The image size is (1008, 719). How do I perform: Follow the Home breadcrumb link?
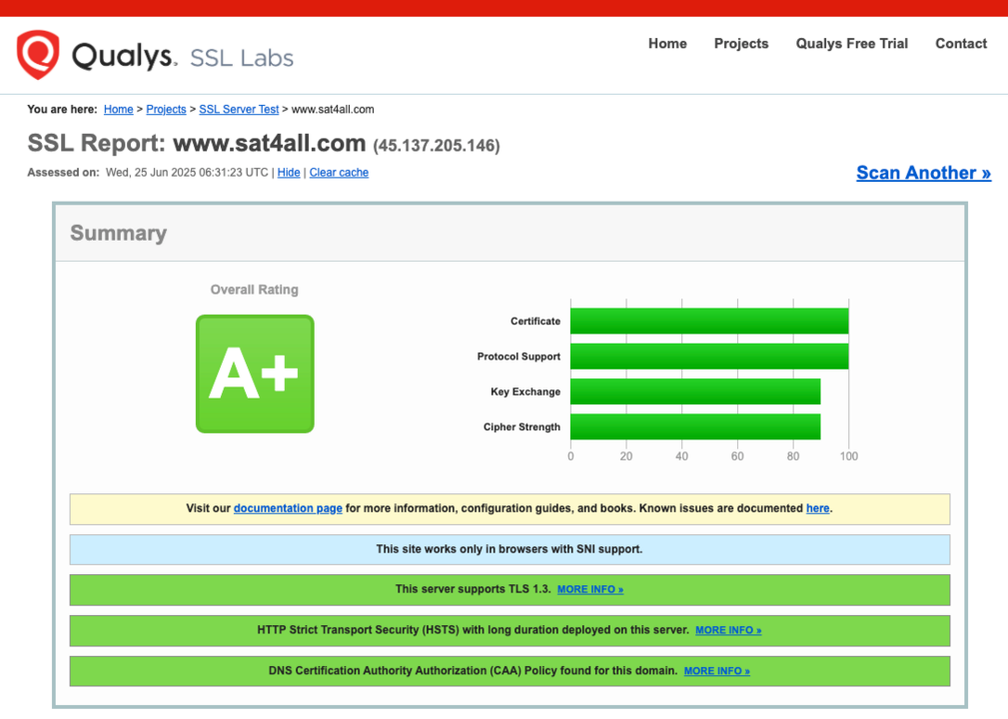pos(118,110)
